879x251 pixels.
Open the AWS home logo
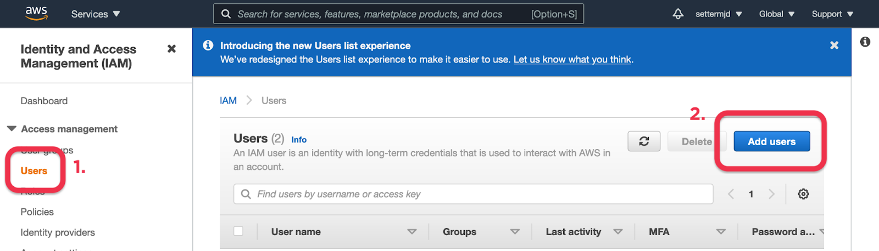pyautogui.click(x=36, y=13)
